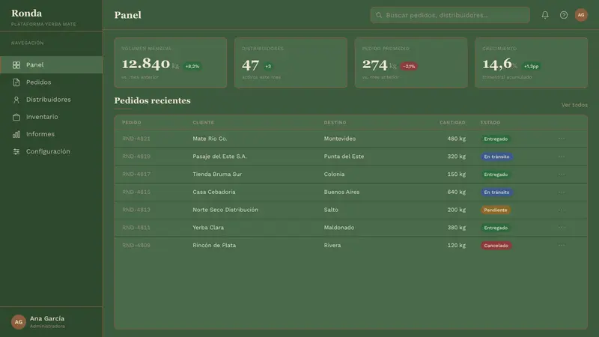Click the search magnifier icon
This screenshot has width=599, height=337.
point(379,15)
